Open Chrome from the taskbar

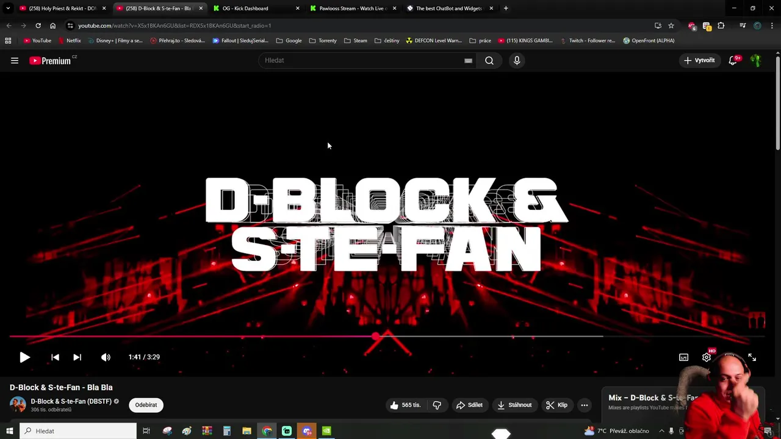pyautogui.click(x=267, y=431)
